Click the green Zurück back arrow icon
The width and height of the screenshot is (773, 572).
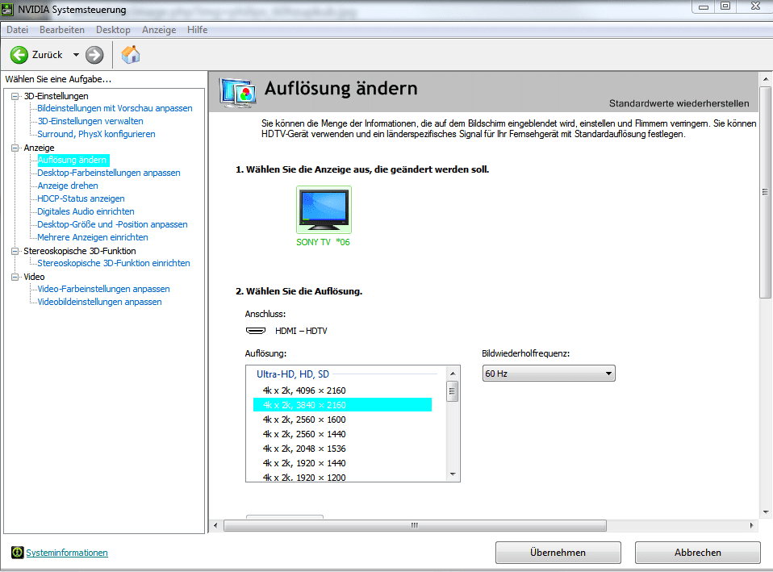(x=19, y=55)
